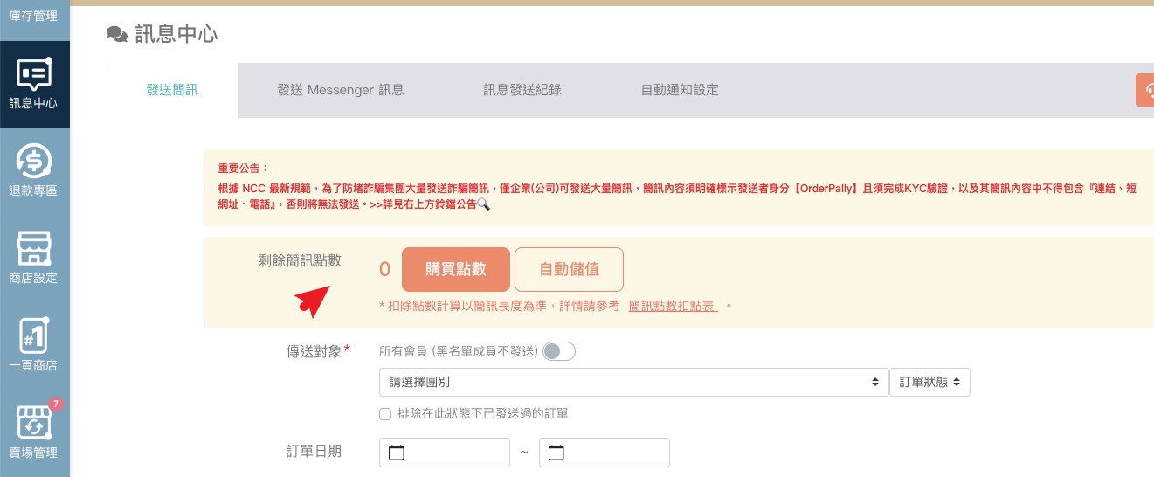Select 庫存管理 in the sidebar
This screenshot has height=477, width=1154.
pos(34,16)
